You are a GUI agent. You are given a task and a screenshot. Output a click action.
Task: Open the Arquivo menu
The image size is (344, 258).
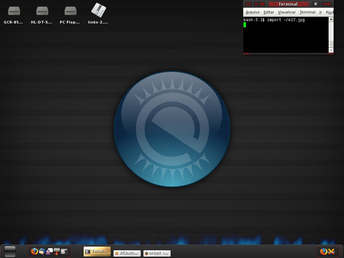[x=253, y=12]
